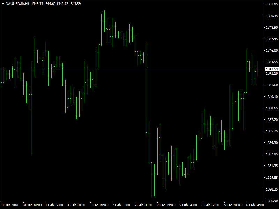This screenshot has width=279, height=209.
Task: Select the price scale value 1332.85
Action: tap(272, 154)
